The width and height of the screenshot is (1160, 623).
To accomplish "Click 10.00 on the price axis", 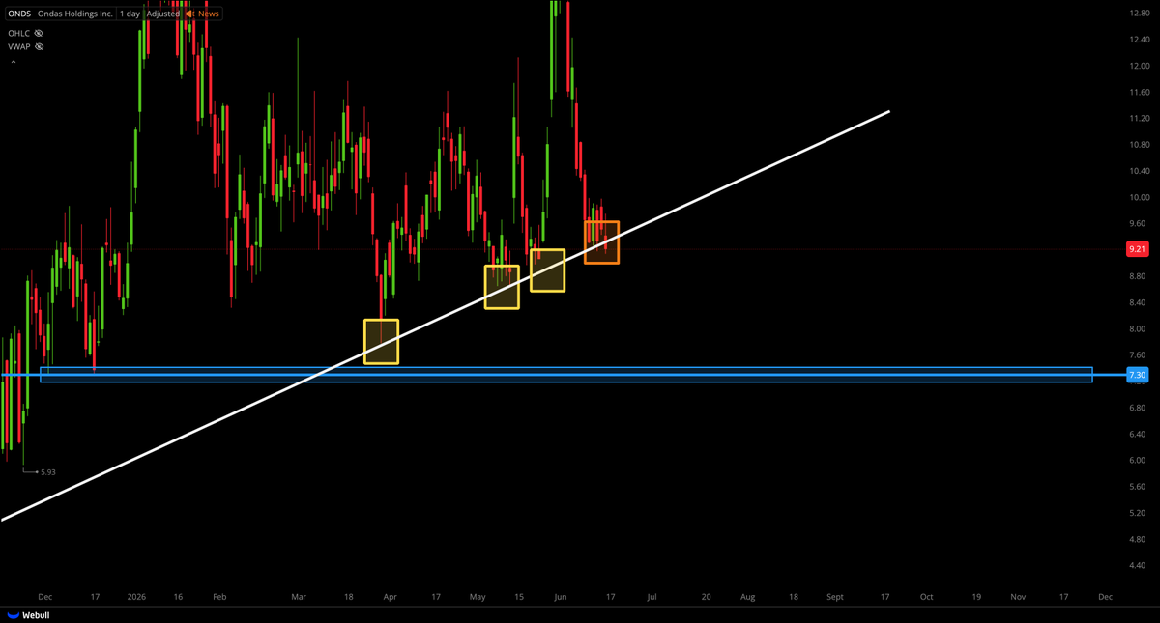I will 1138,197.
